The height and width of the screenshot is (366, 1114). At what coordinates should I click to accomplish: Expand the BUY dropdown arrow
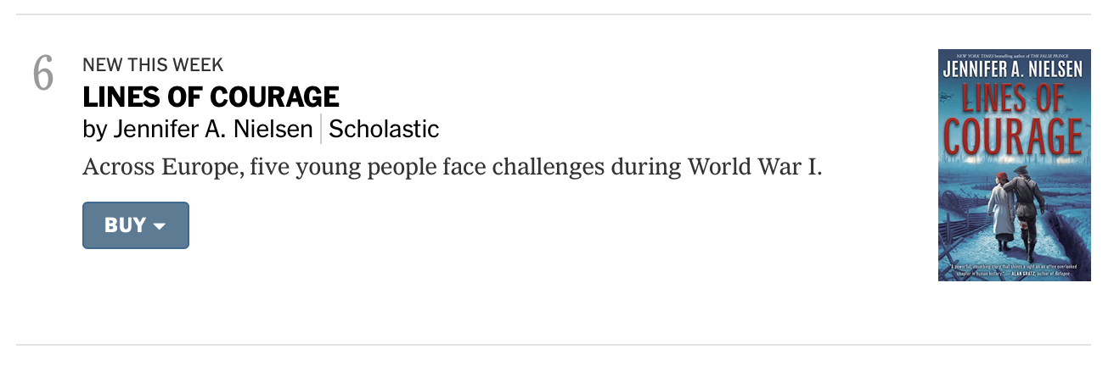coord(159,226)
